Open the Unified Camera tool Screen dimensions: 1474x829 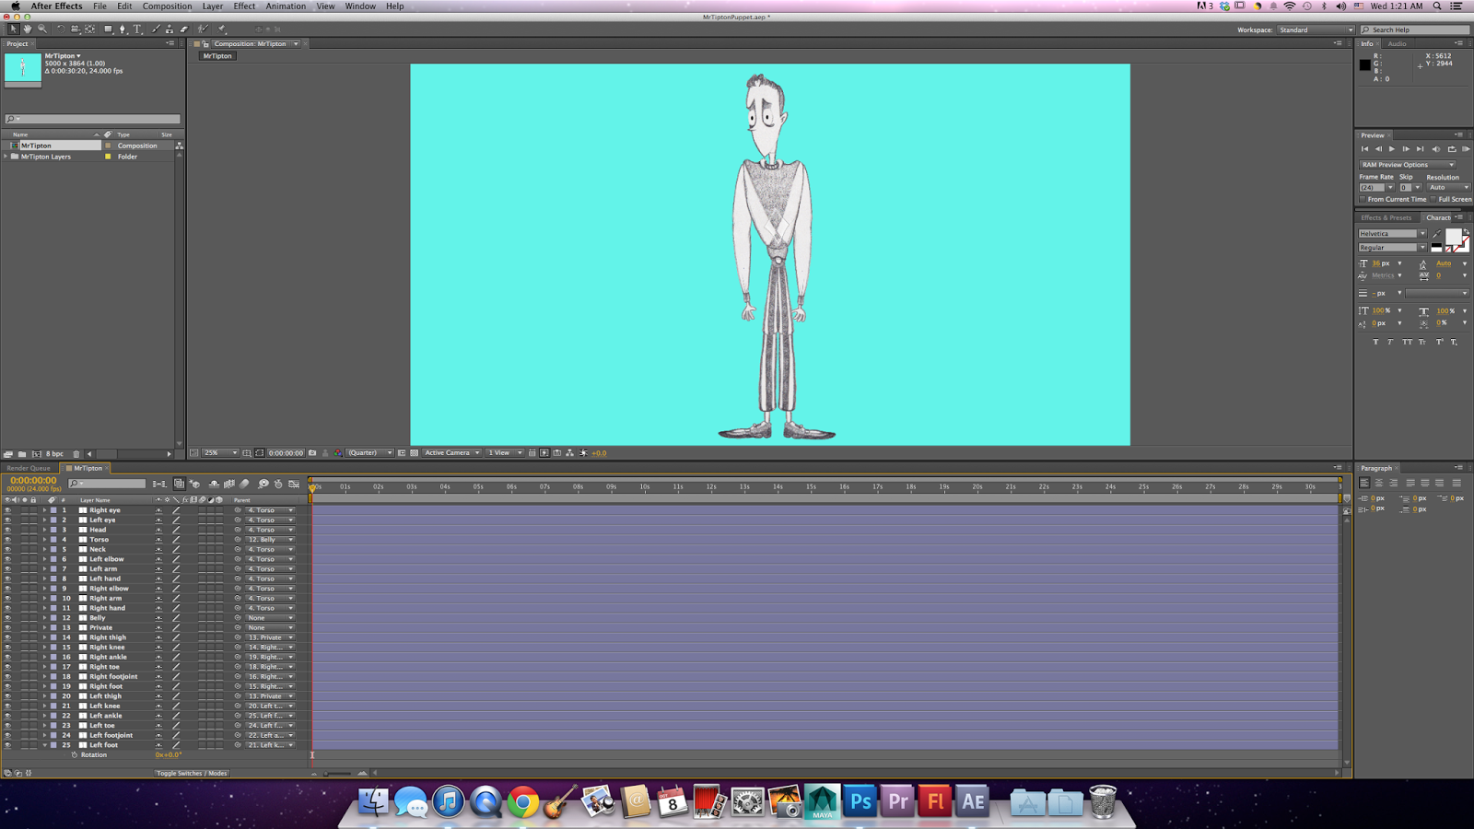point(77,29)
